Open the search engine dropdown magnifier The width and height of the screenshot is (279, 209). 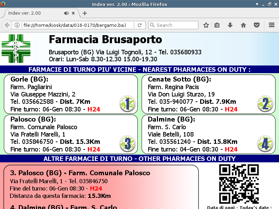[152, 25]
